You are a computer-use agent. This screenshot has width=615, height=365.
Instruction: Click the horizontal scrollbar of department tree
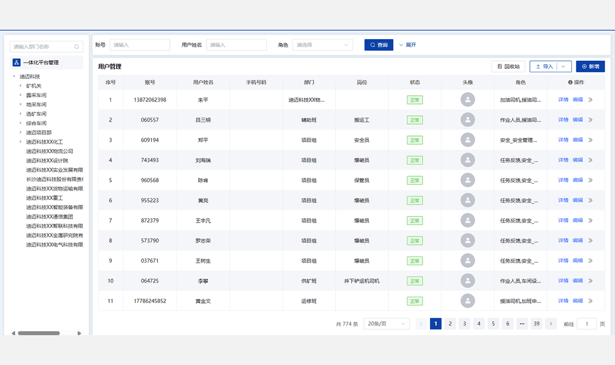pos(39,333)
